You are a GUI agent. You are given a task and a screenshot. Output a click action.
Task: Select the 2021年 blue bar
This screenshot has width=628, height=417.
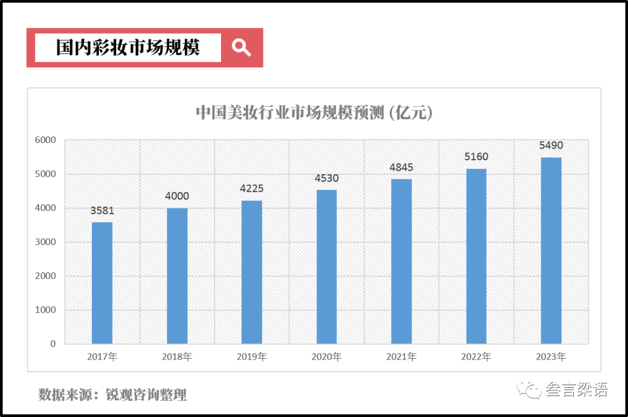pyautogui.click(x=401, y=261)
